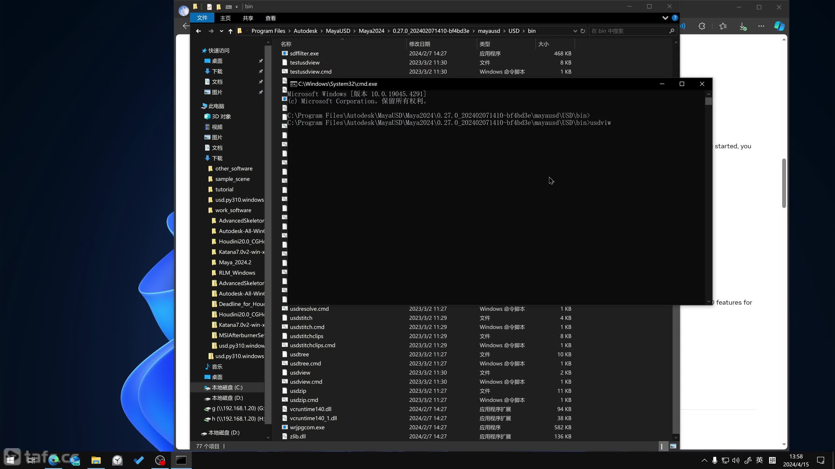This screenshot has width=835, height=469.
Task: Open File Explorer from taskbar
Action: coord(96,460)
